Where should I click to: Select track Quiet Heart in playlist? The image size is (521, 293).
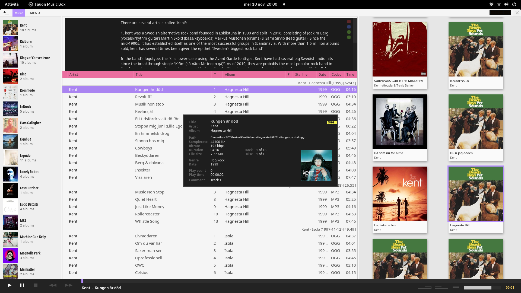click(210, 199)
